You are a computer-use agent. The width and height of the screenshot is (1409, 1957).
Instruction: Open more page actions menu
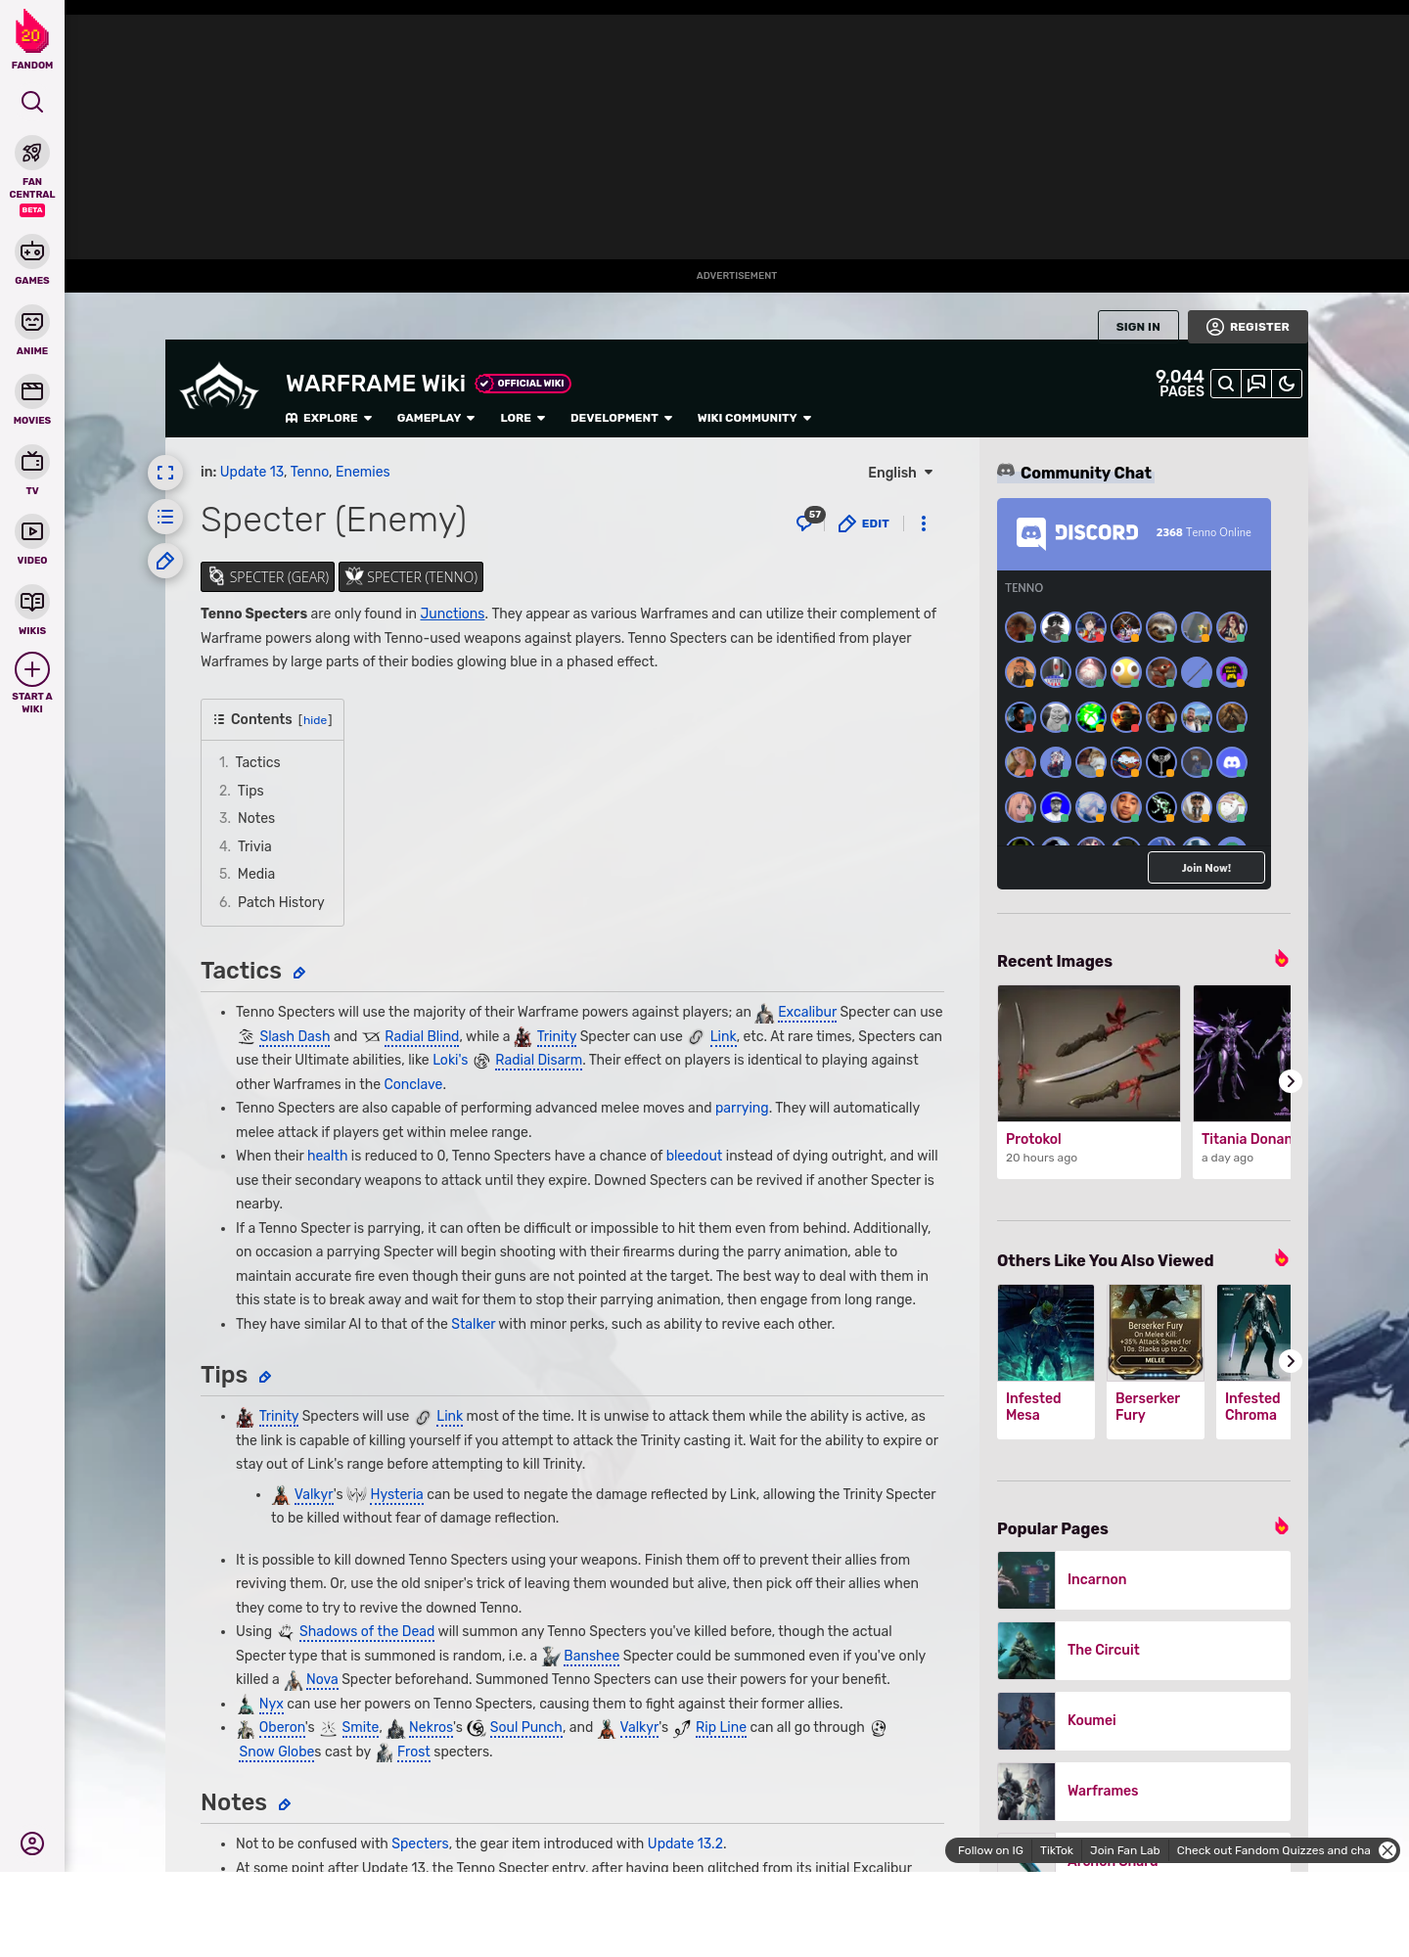[924, 523]
